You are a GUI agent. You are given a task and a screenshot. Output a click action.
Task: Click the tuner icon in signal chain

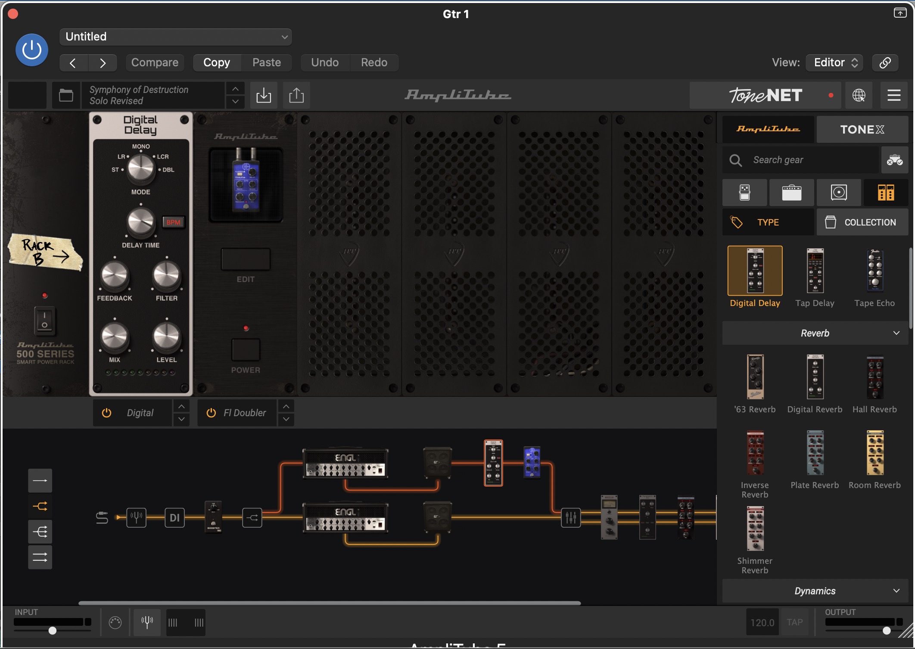[x=136, y=517]
